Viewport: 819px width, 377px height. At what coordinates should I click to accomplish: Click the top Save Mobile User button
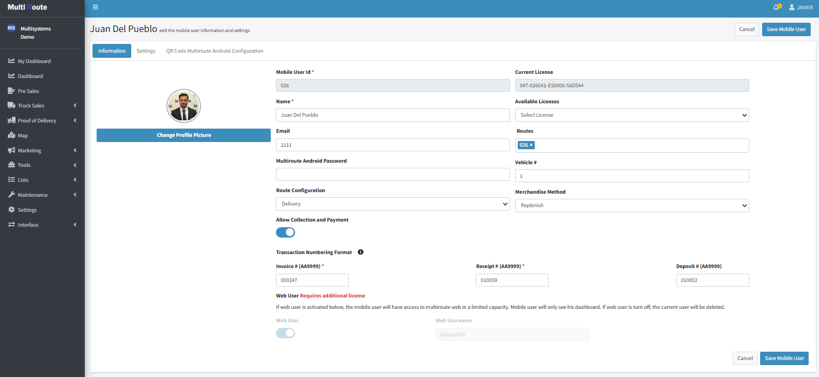coord(786,29)
